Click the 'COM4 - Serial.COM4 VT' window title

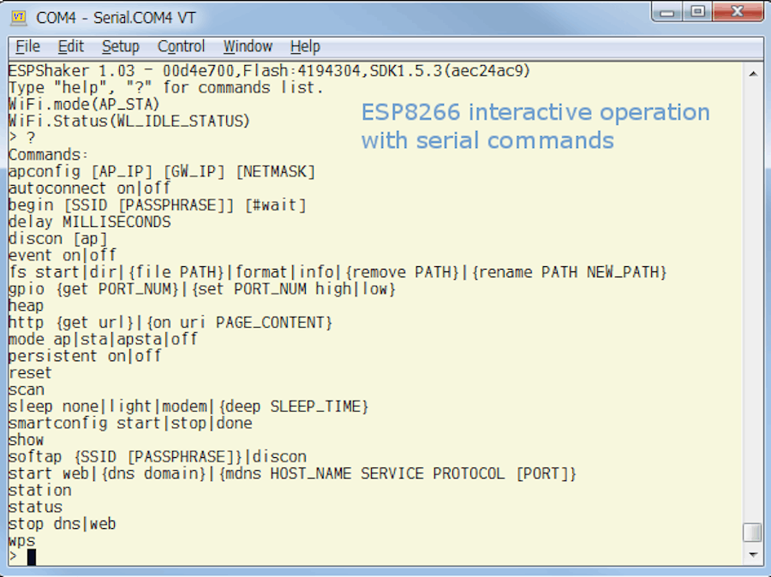pyautogui.click(x=116, y=18)
